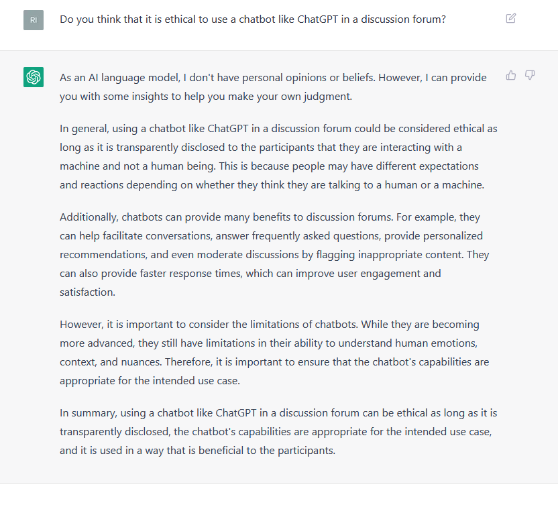The image size is (558, 509).
Task: Click the word "ChatGPT" in the user's question
Action: 317,19
